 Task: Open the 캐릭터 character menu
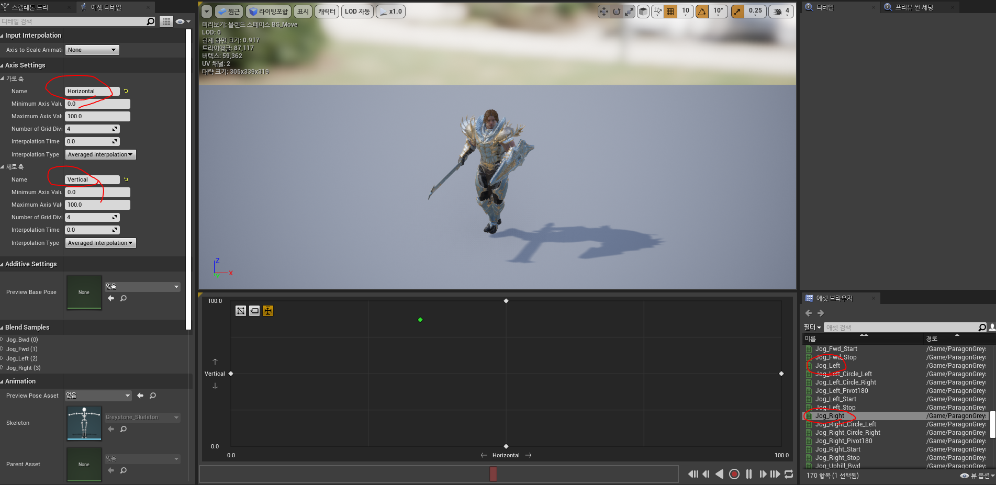point(327,12)
